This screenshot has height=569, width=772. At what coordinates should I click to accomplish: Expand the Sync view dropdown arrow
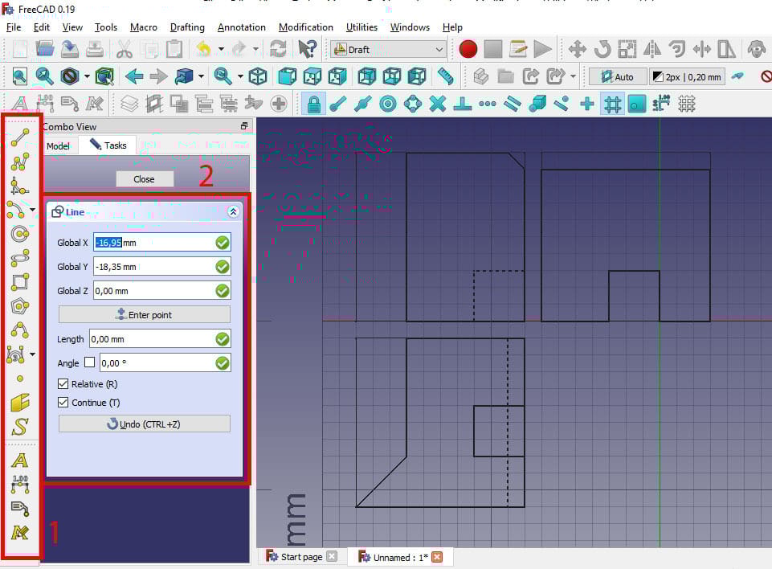click(201, 76)
